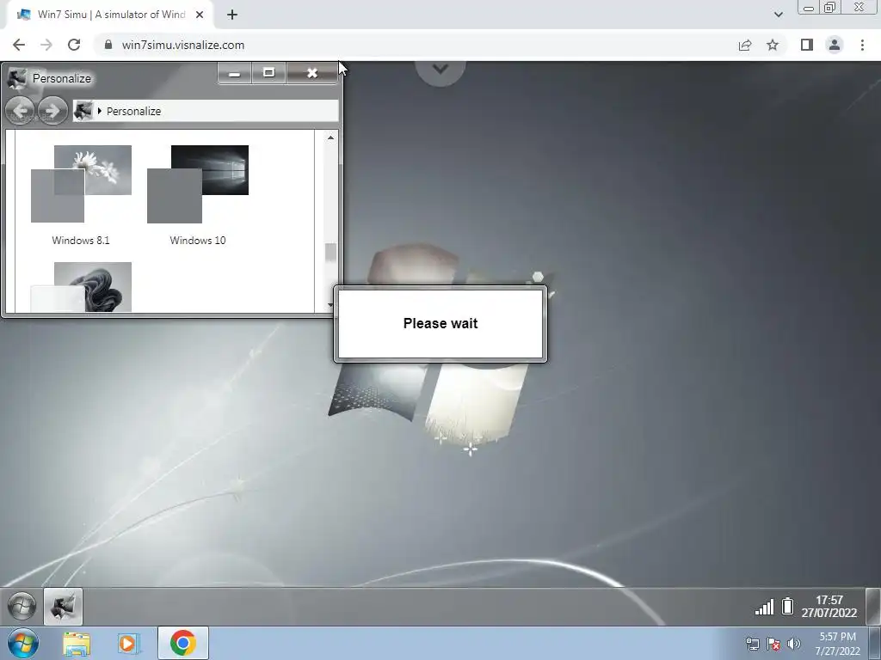Click the Personalize address bar

coord(206,111)
